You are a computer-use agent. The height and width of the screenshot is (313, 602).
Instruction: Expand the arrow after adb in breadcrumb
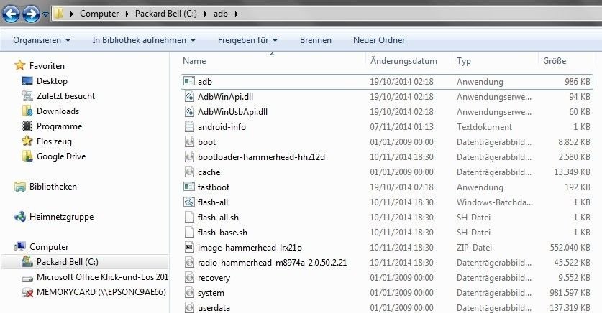pyautogui.click(x=236, y=14)
